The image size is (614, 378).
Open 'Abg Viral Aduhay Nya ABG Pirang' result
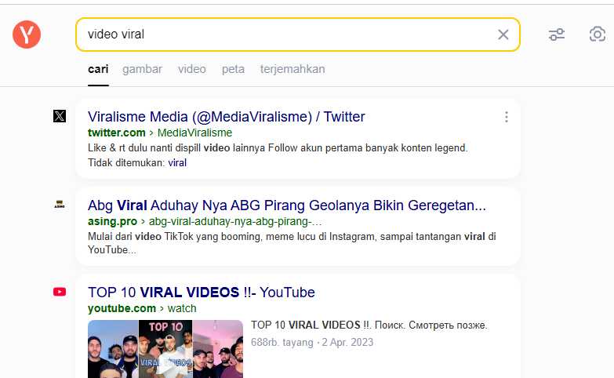coord(287,205)
